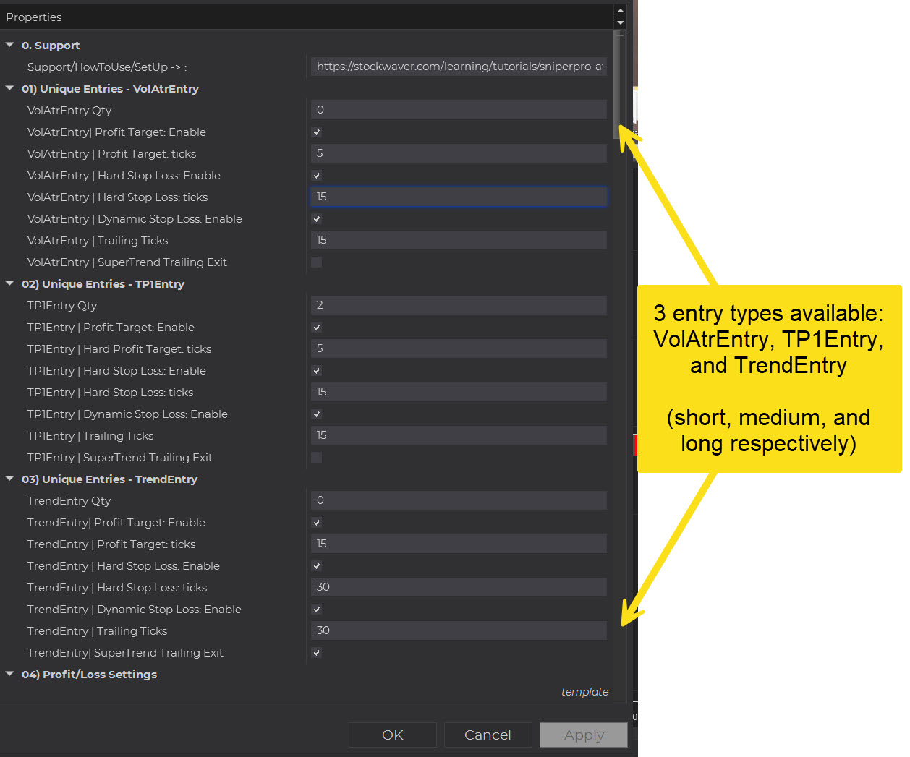Click the properties vertical scrollbar thumb
910x757 pixels.
tap(618, 83)
